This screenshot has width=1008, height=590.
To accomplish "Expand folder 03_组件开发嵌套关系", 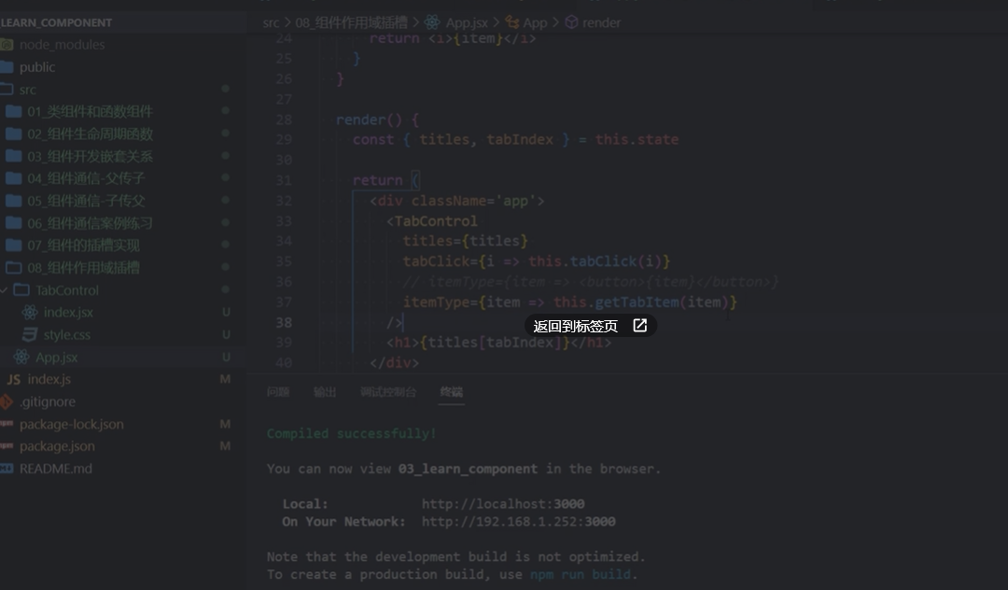I will click(90, 156).
